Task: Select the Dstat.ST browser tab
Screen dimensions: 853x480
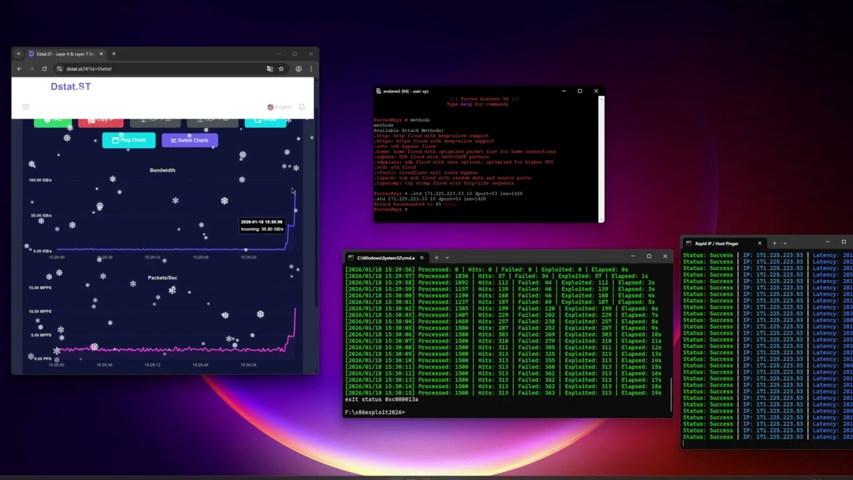Action: (x=65, y=54)
